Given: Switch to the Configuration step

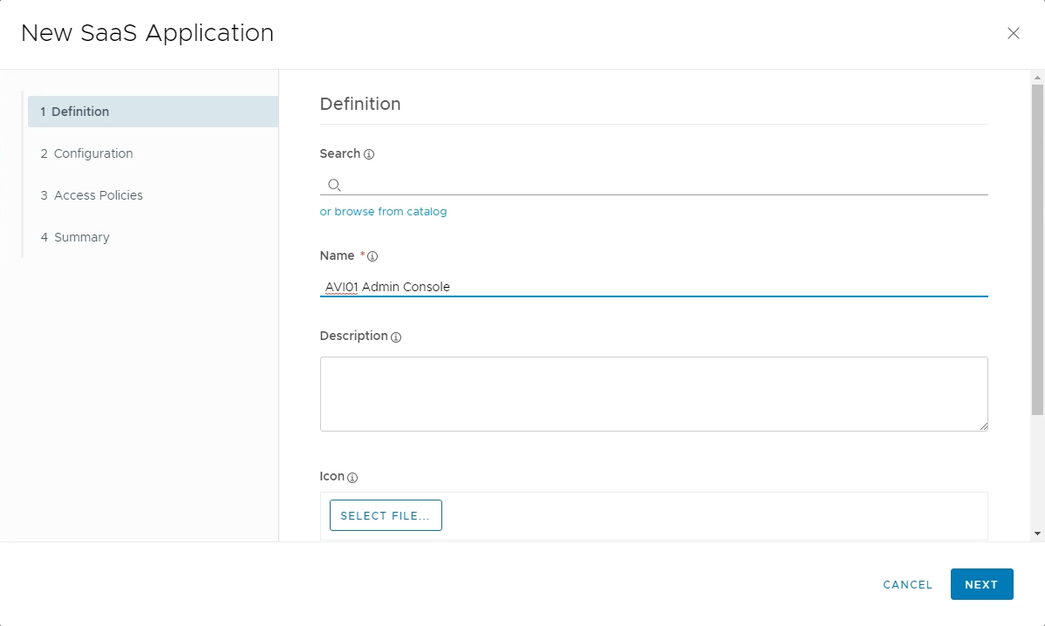Looking at the screenshot, I should point(93,153).
